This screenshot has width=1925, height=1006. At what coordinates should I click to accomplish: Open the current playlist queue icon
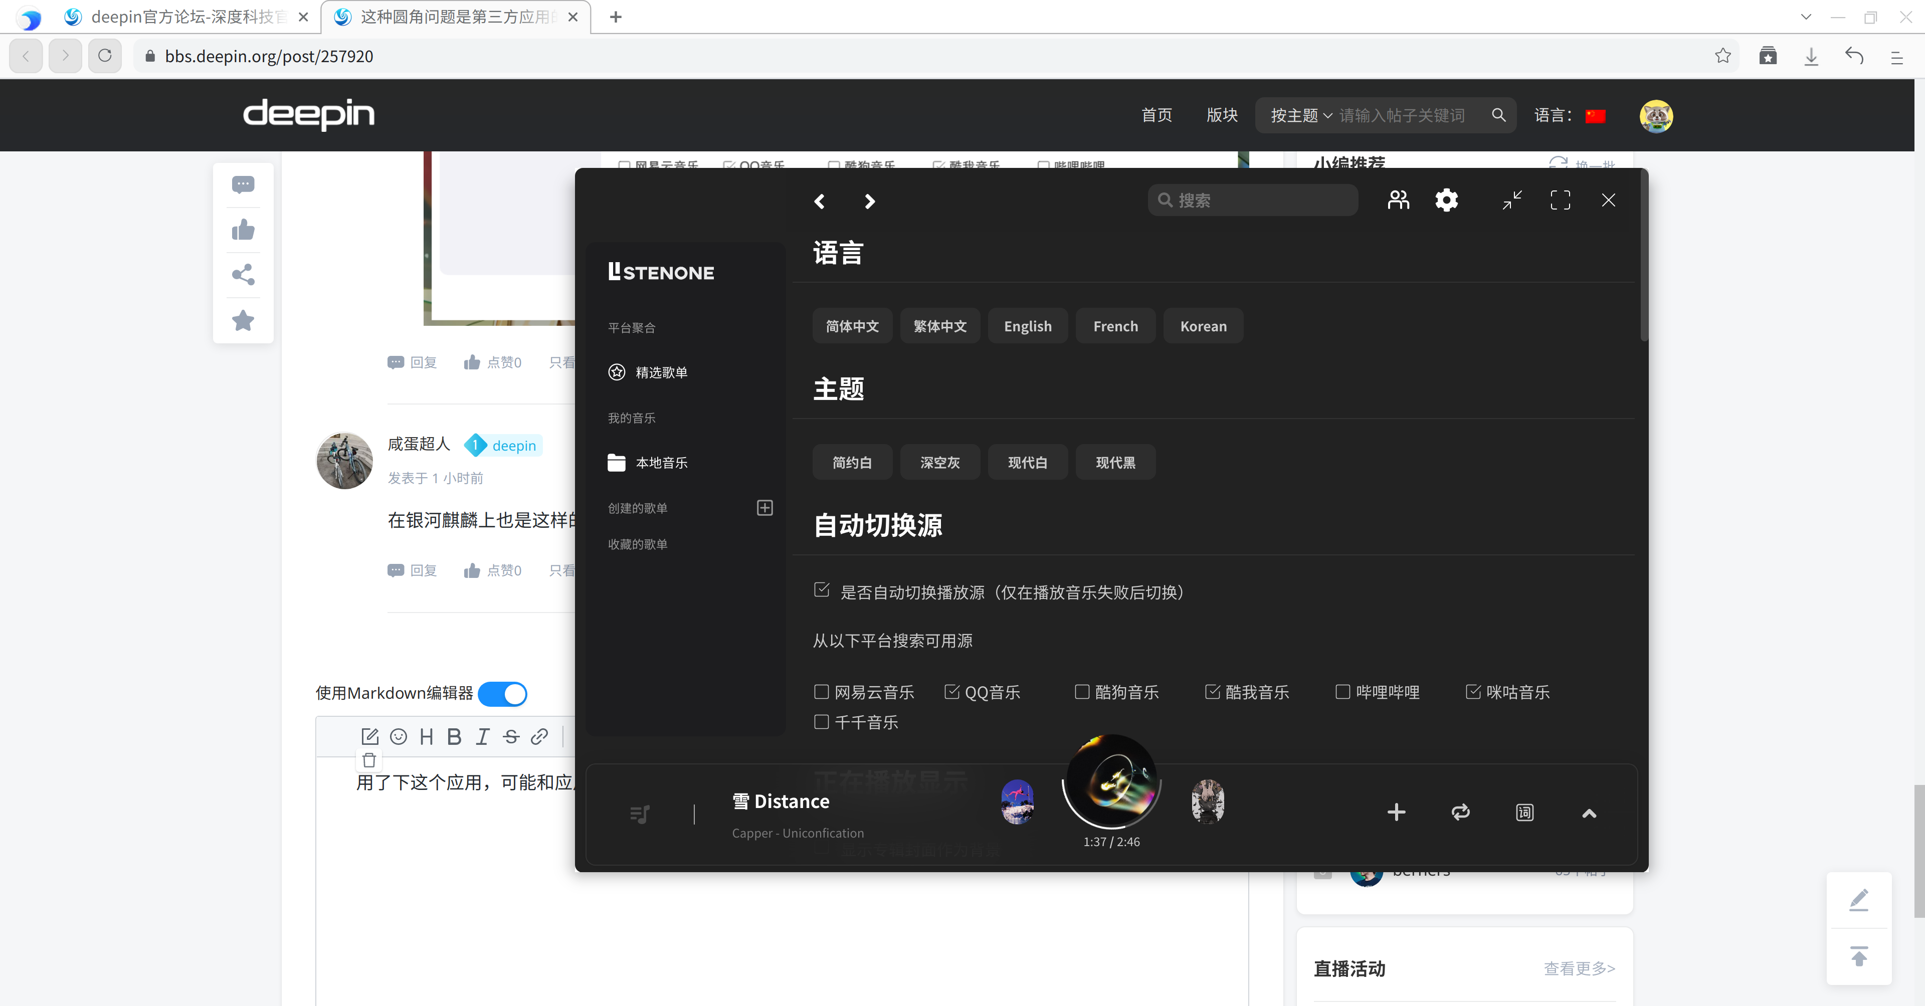(640, 814)
